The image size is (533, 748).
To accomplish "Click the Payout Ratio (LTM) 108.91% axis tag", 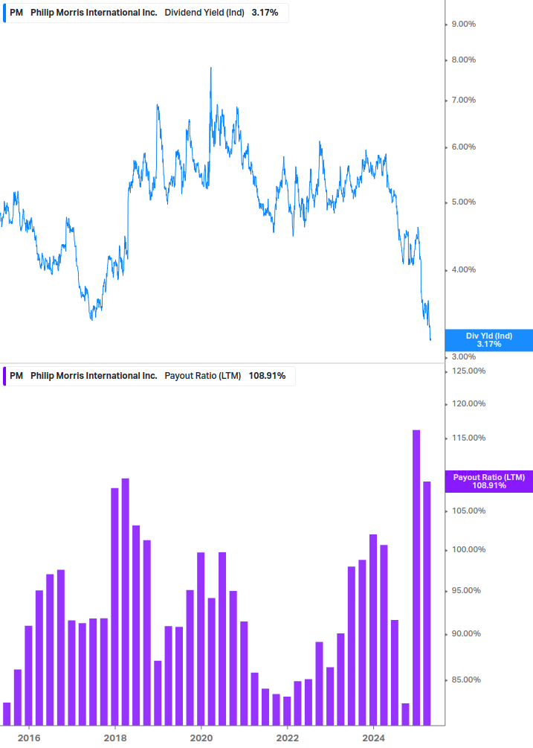I will coord(488,482).
